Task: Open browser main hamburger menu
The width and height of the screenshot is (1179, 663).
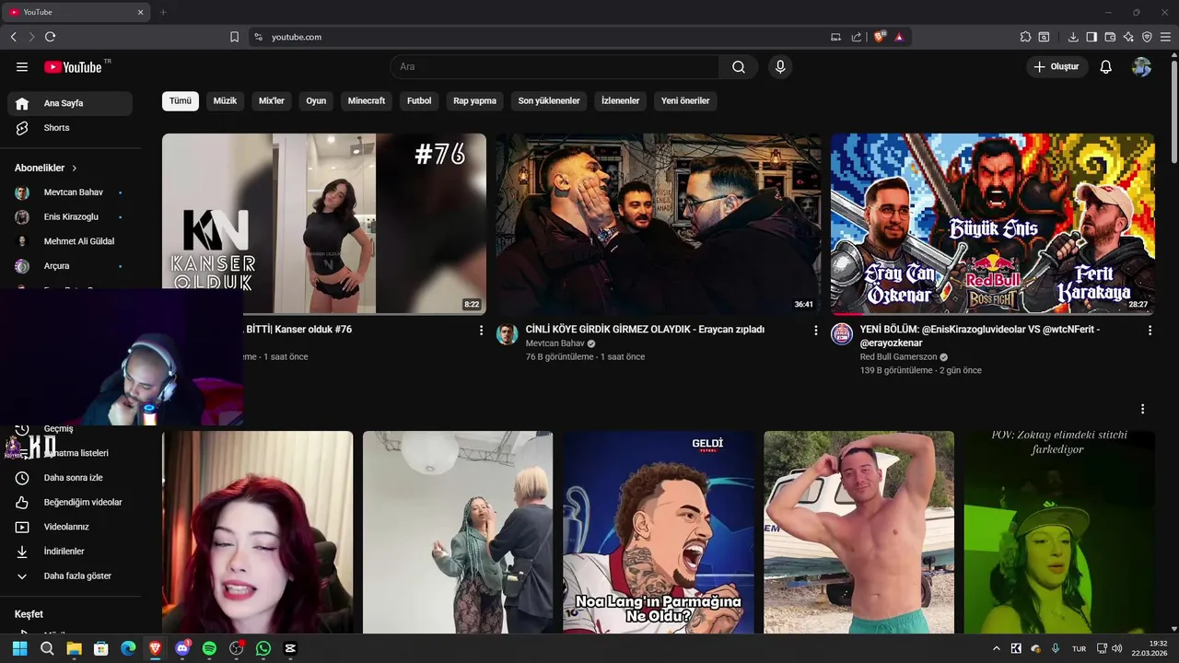Action: (1165, 37)
